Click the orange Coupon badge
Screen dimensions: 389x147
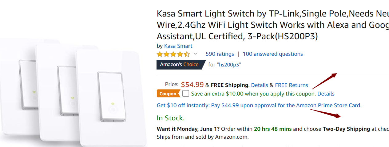point(168,94)
